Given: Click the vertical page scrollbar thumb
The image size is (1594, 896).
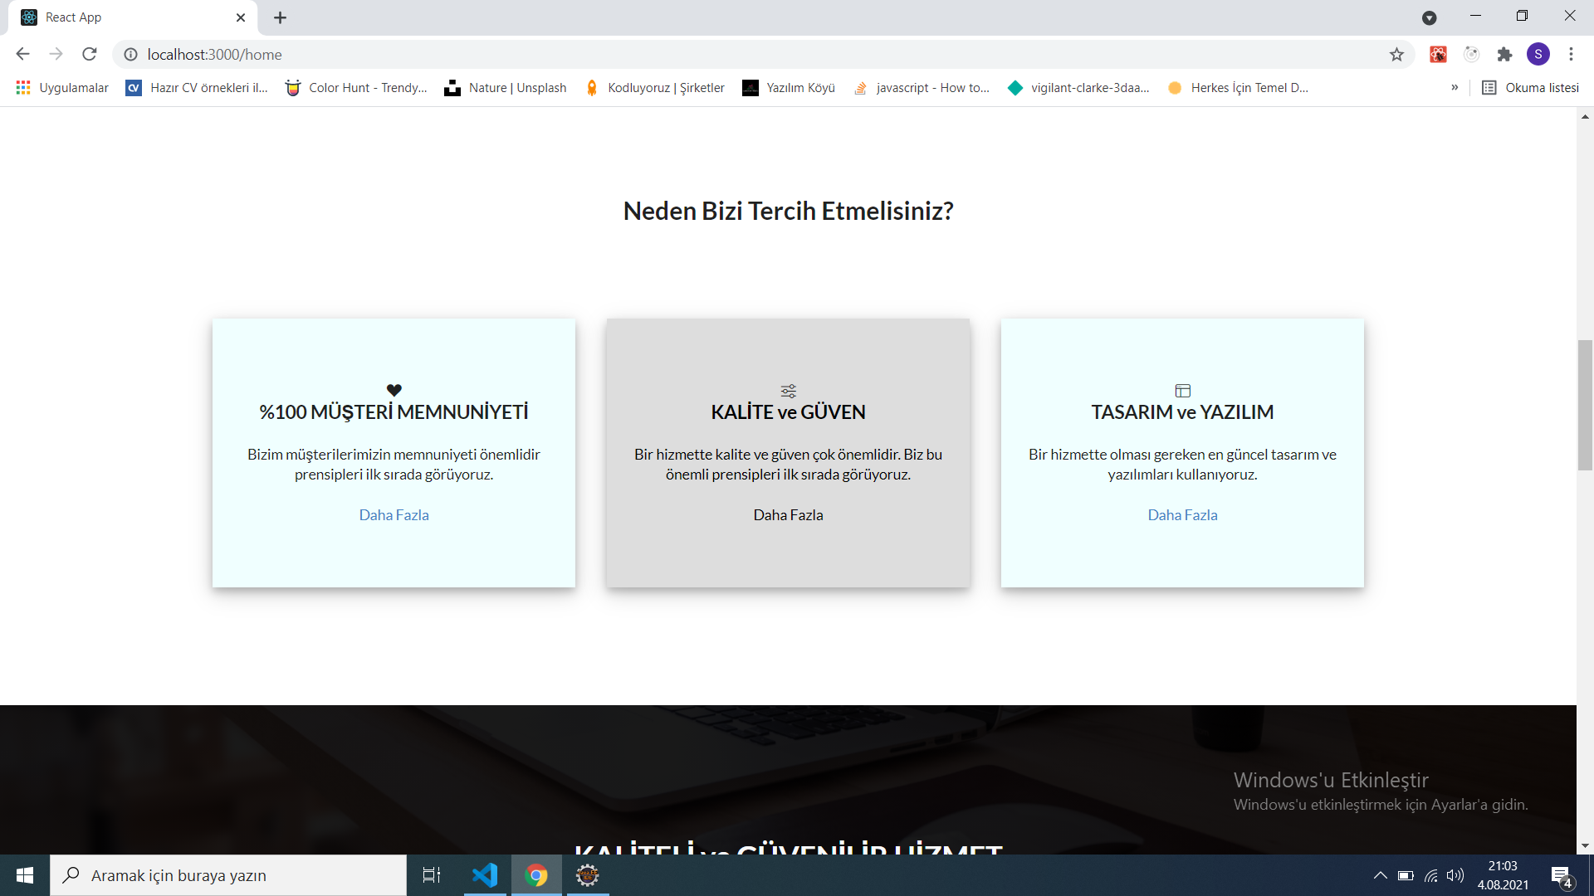Looking at the screenshot, I should coord(1585,404).
